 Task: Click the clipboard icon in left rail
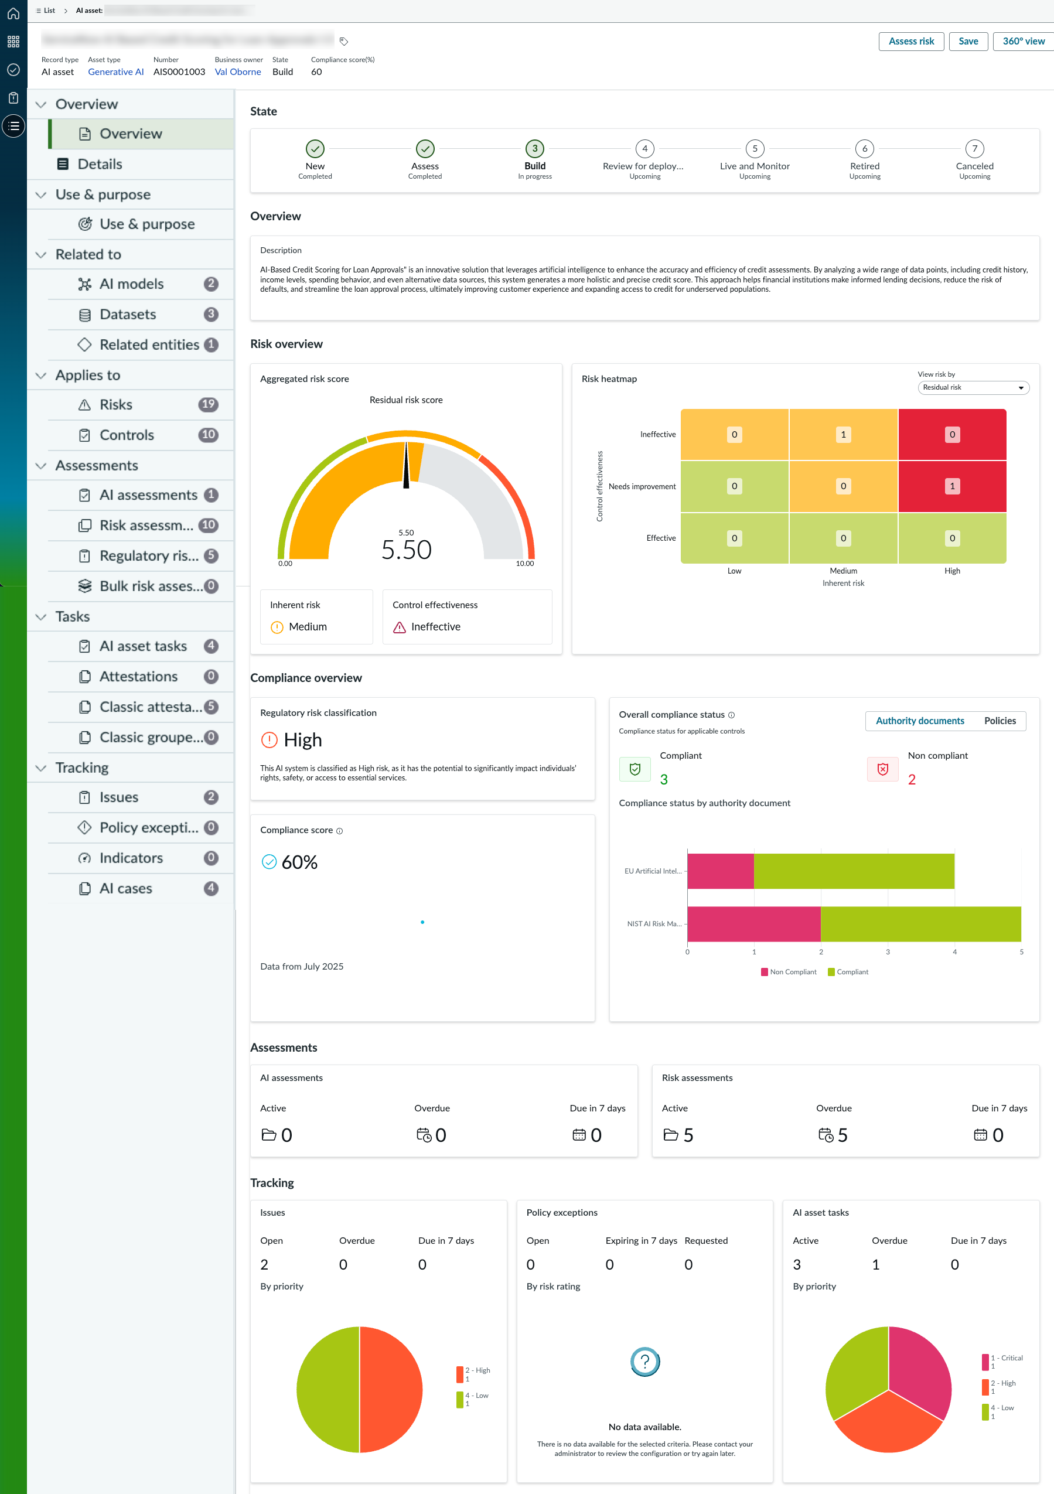tap(13, 98)
